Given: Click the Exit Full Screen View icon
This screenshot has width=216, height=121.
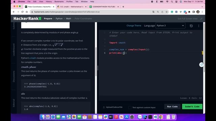Looking at the screenshot, I should click(201, 19).
